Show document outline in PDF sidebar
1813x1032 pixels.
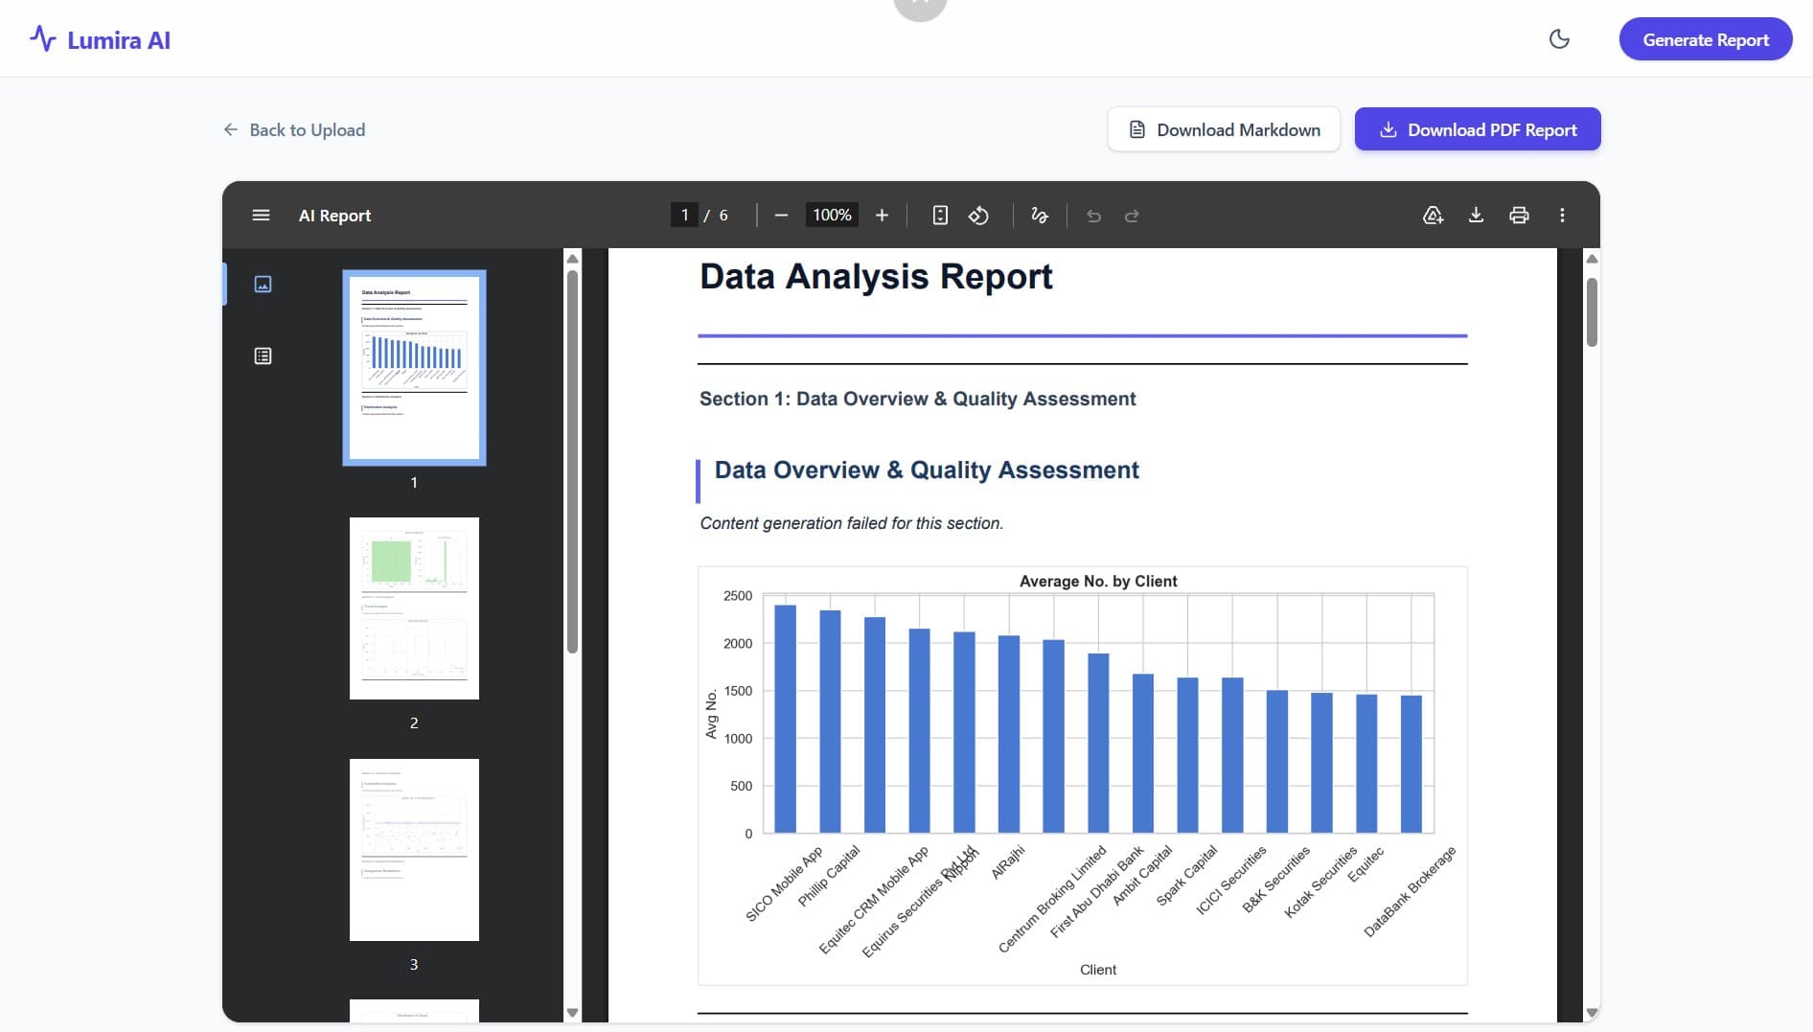point(263,356)
